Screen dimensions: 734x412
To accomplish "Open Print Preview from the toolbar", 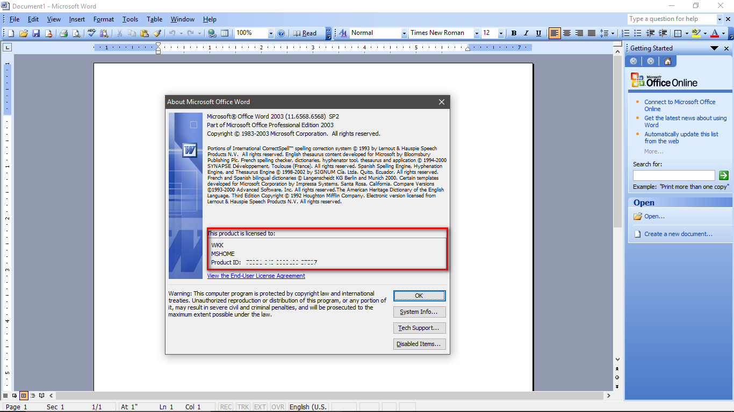I will 76,33.
